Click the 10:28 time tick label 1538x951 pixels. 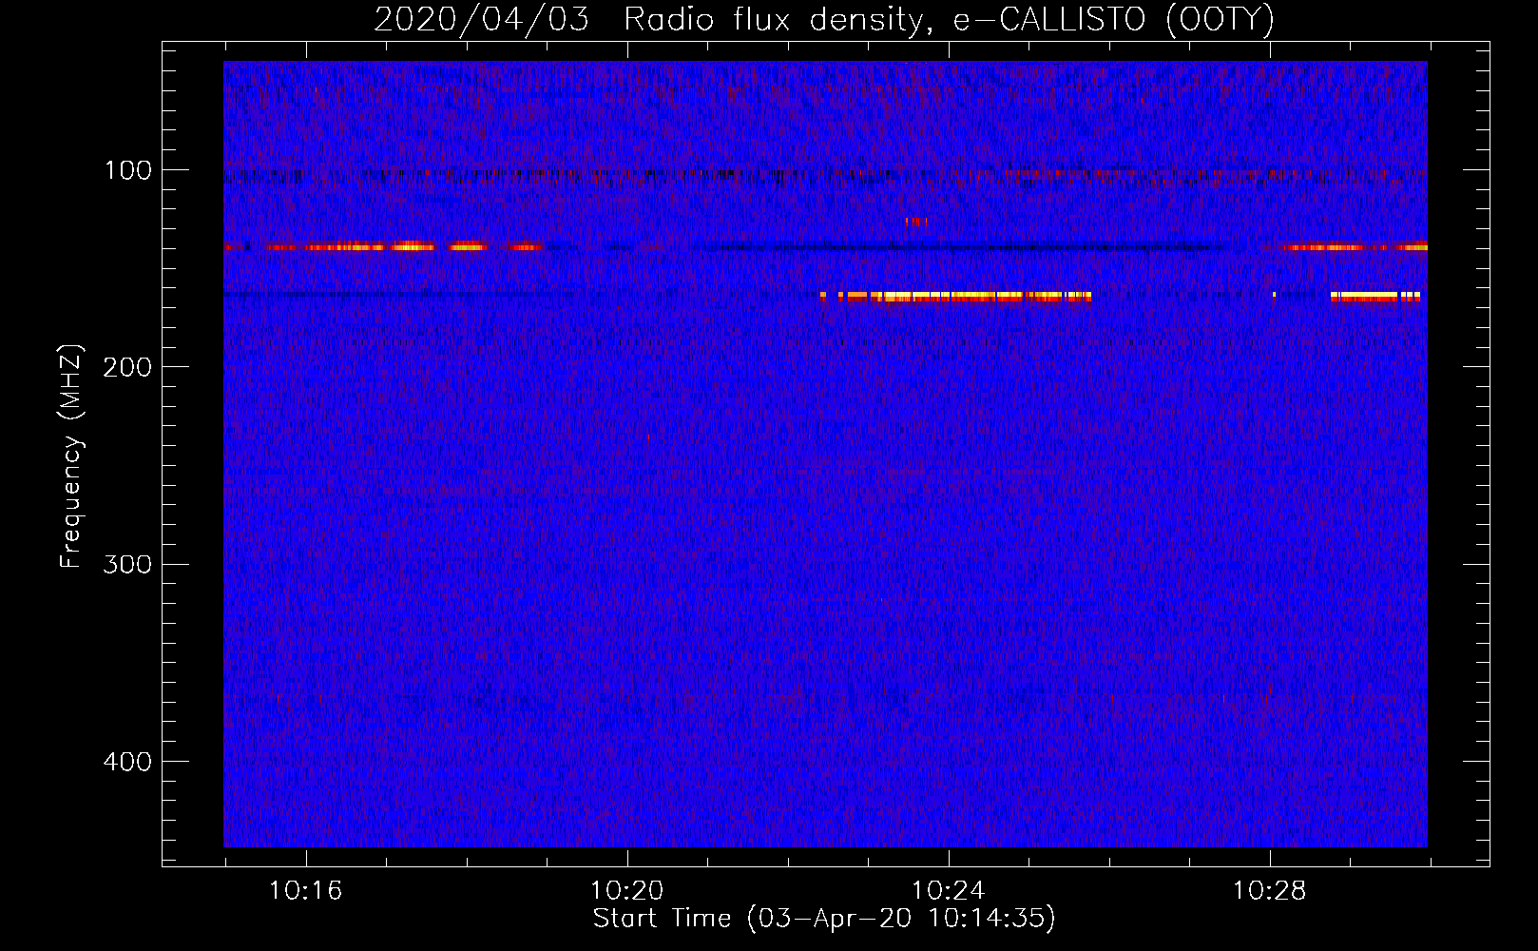coord(1269,891)
